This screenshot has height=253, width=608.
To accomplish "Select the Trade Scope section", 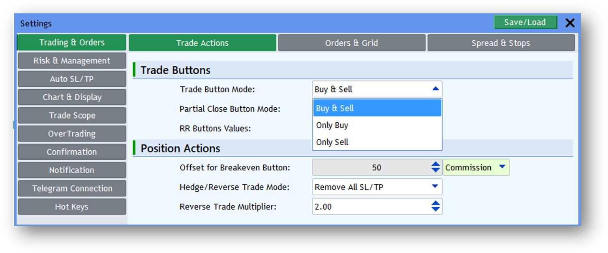I will click(72, 116).
